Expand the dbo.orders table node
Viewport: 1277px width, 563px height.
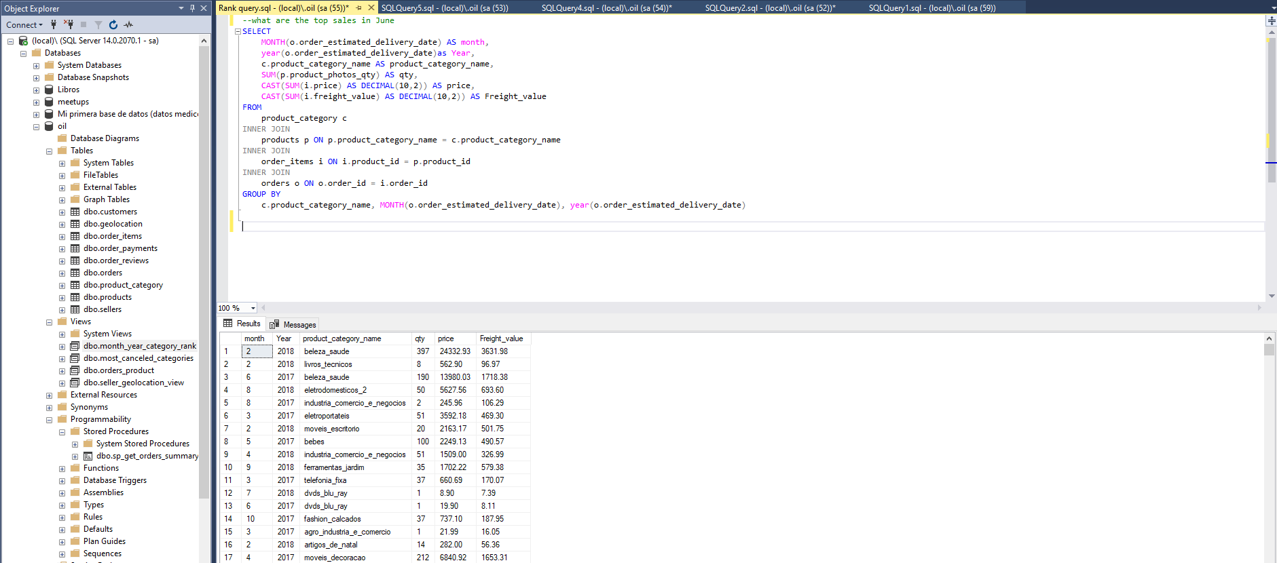[x=62, y=273]
